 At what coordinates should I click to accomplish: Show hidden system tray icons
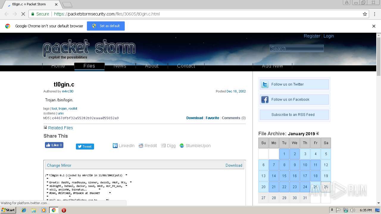coord(332,210)
